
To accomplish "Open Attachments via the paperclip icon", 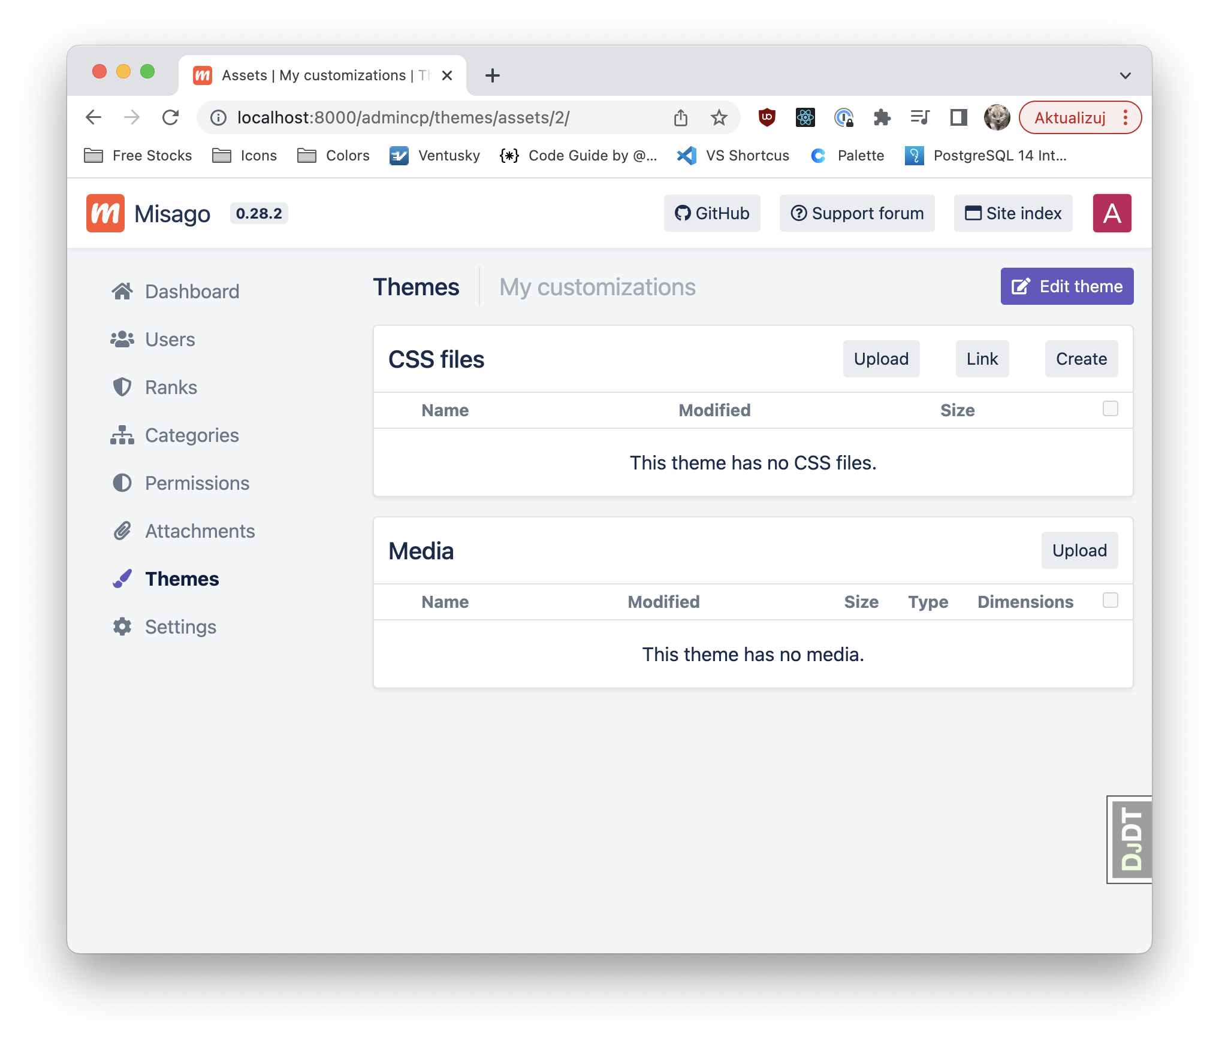I will (122, 531).
